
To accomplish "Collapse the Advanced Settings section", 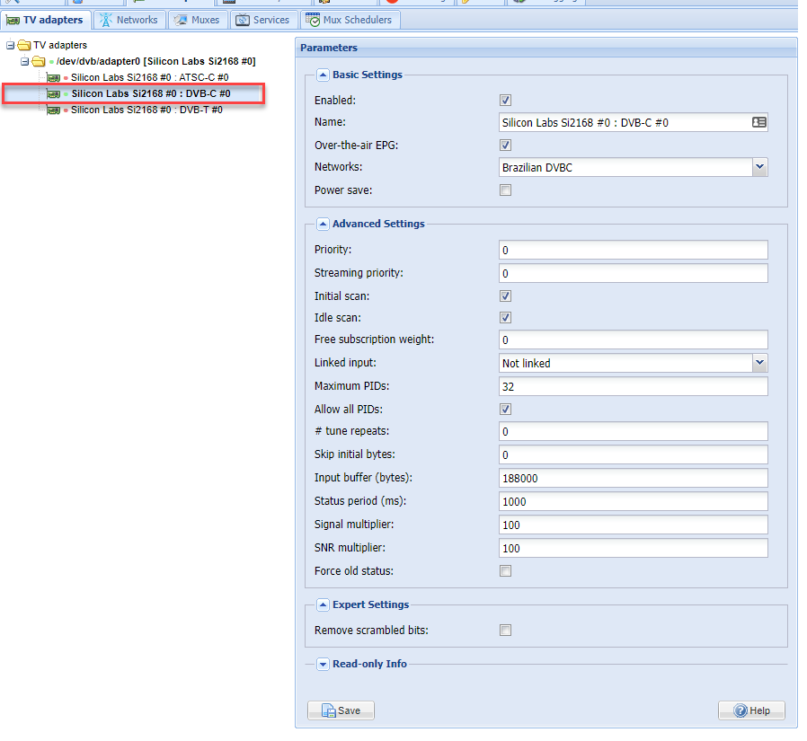I will [324, 224].
